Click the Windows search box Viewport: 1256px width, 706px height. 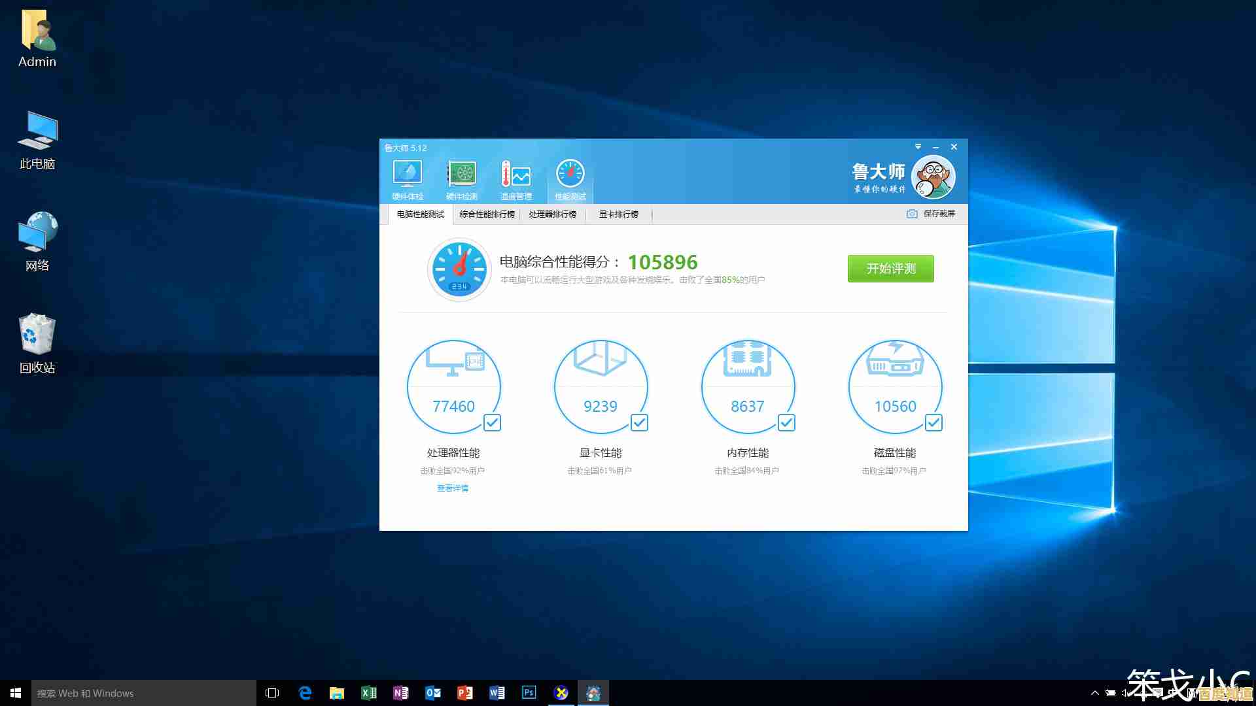[144, 693]
